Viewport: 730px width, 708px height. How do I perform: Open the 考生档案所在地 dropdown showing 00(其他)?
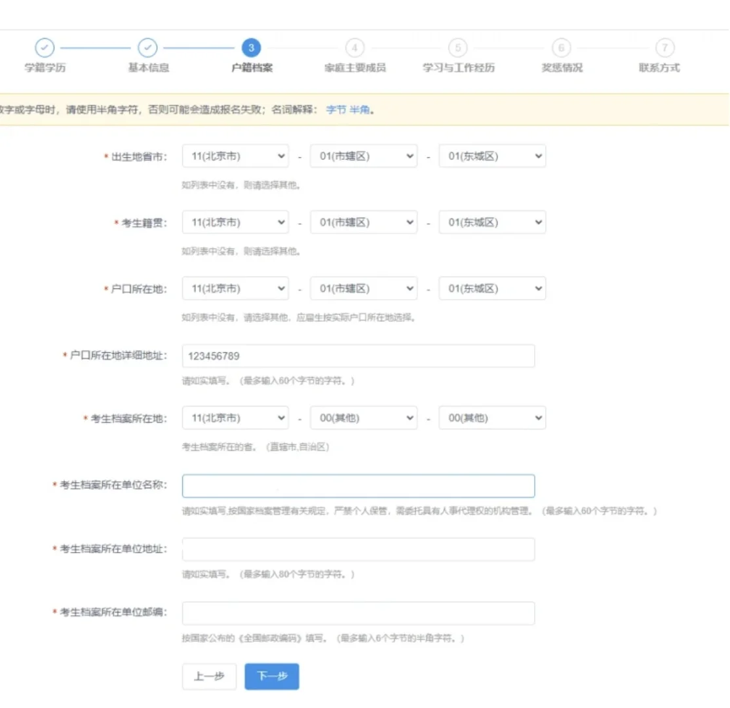[x=364, y=418]
